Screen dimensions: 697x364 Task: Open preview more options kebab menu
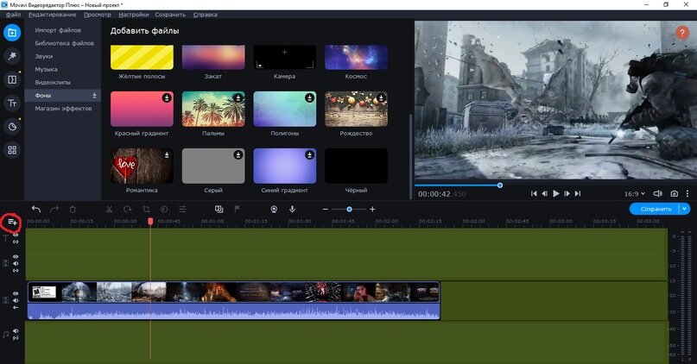687,193
